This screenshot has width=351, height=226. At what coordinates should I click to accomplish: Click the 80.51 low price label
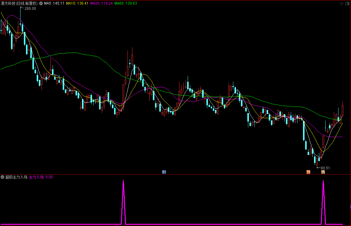click(325, 168)
